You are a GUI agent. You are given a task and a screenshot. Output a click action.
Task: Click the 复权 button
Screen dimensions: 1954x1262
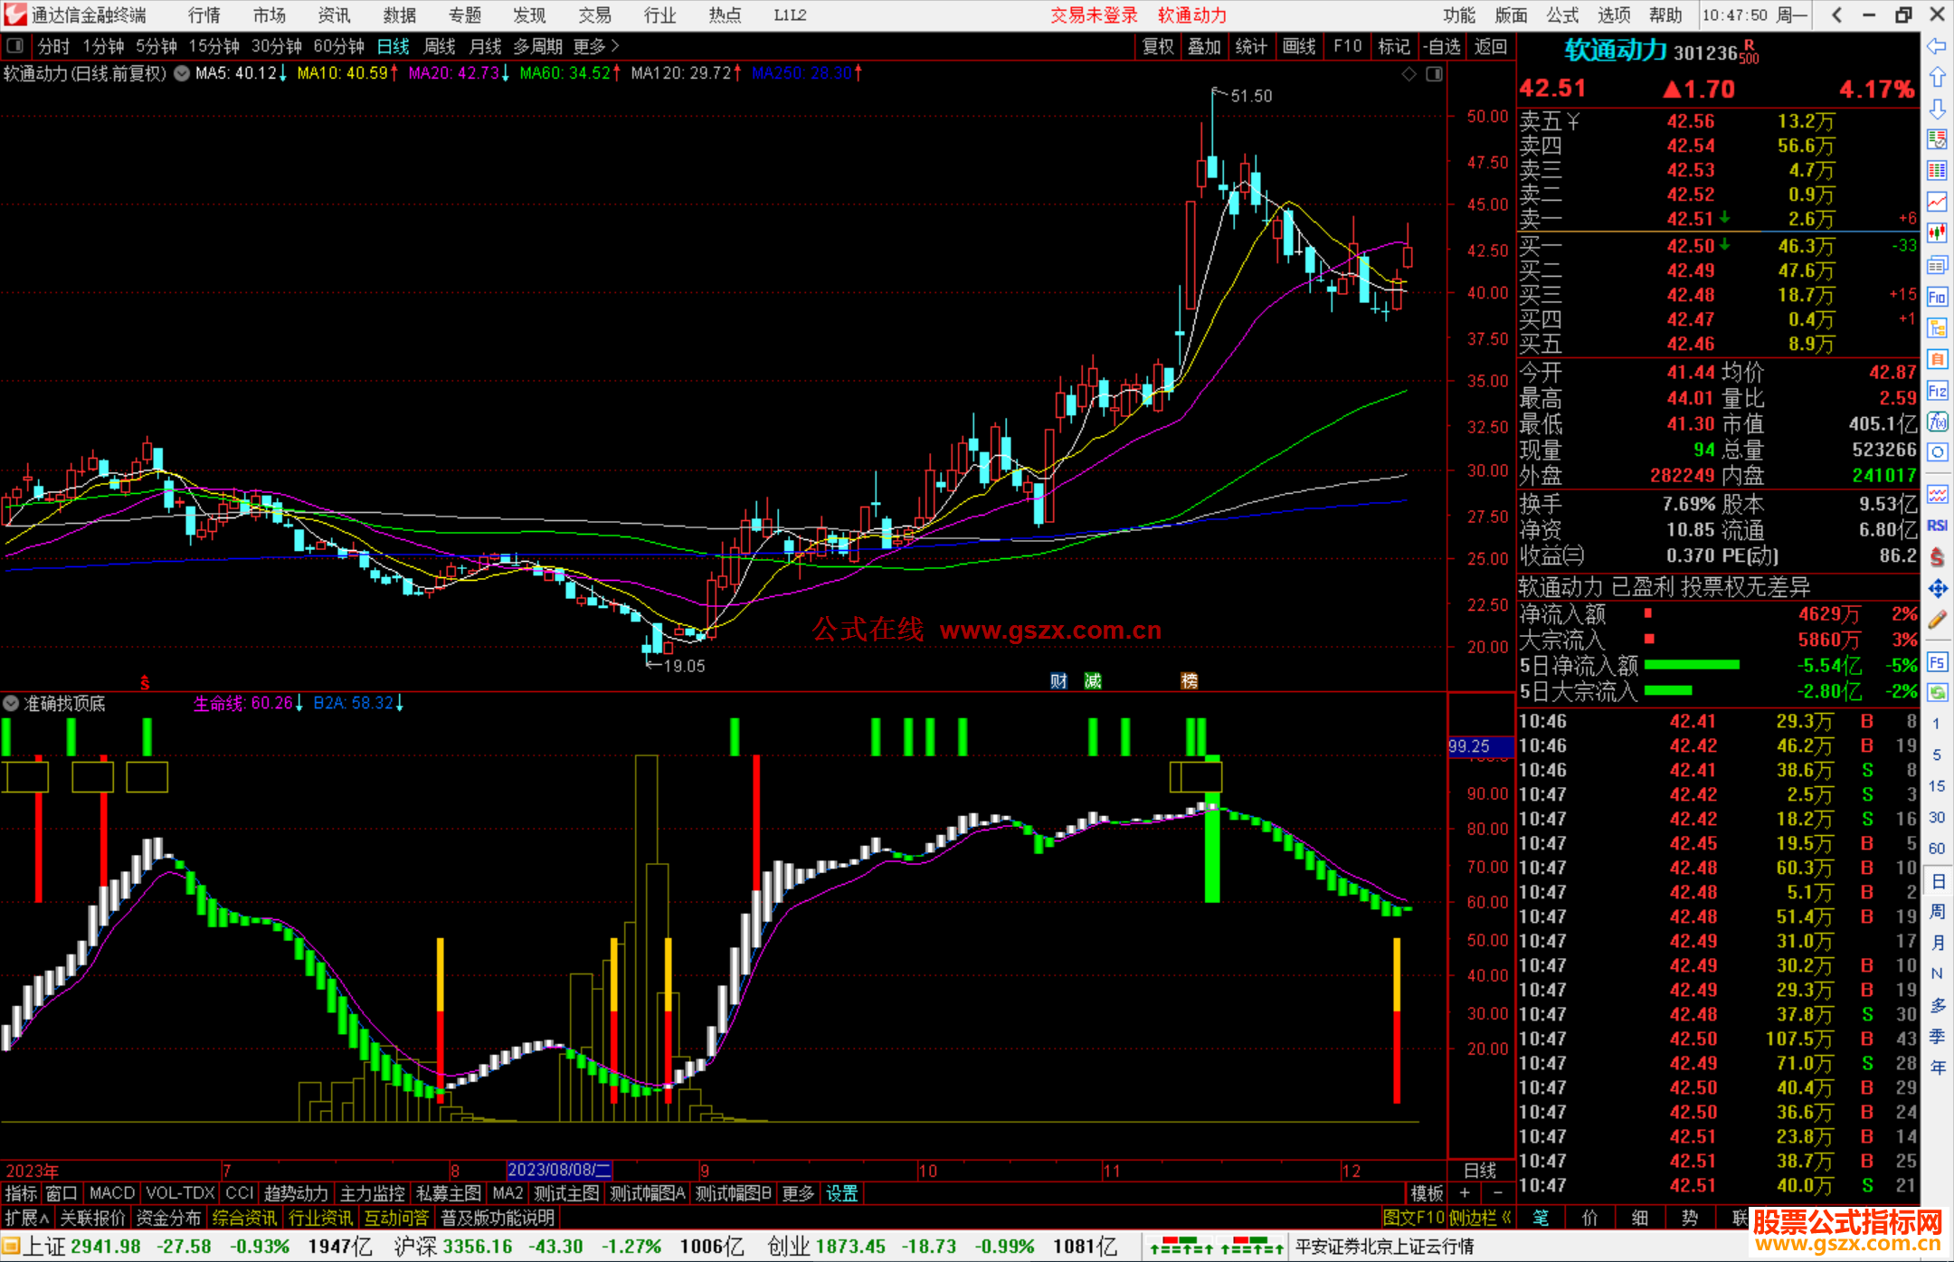point(1157,46)
